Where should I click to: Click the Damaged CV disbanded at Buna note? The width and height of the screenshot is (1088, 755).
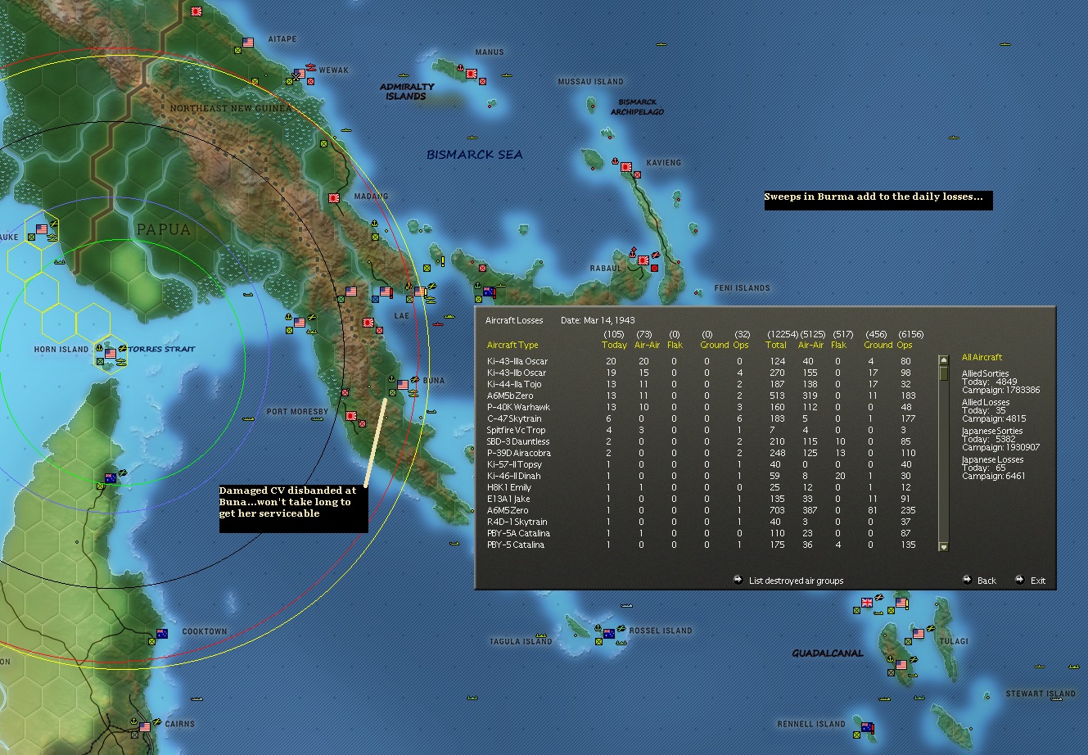point(293,508)
